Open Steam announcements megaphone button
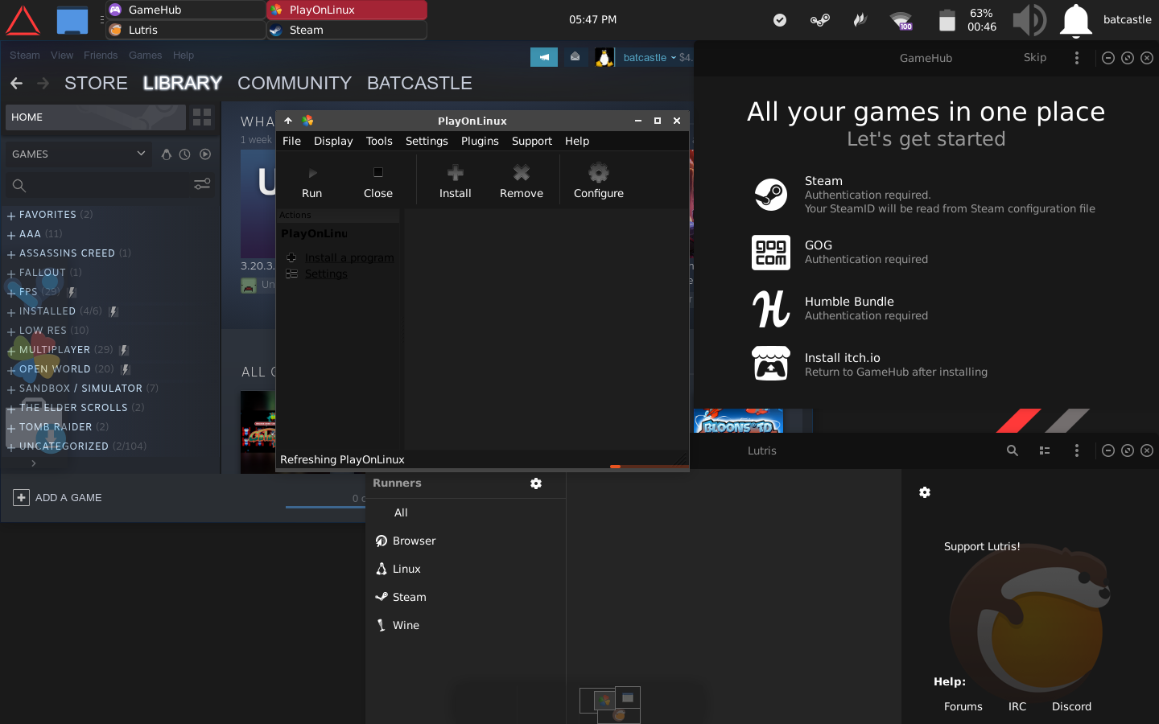 click(544, 57)
